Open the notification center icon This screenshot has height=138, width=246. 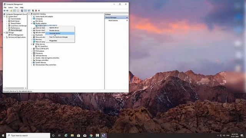(x=242, y=135)
